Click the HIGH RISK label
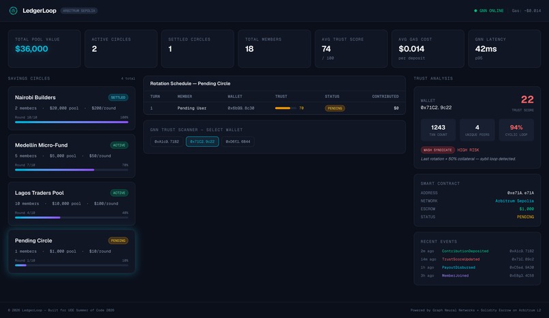The width and height of the screenshot is (549, 318). [x=468, y=150]
